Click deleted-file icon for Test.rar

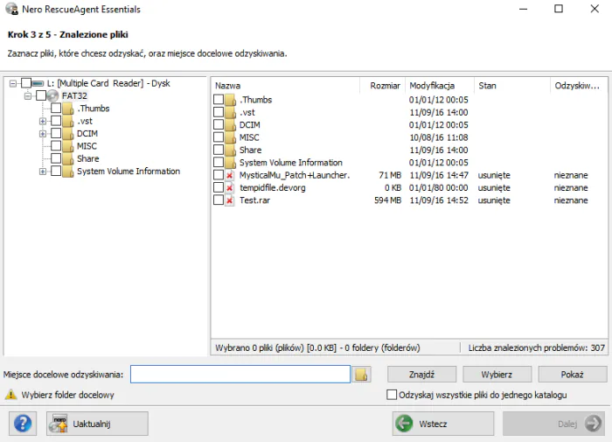point(230,200)
